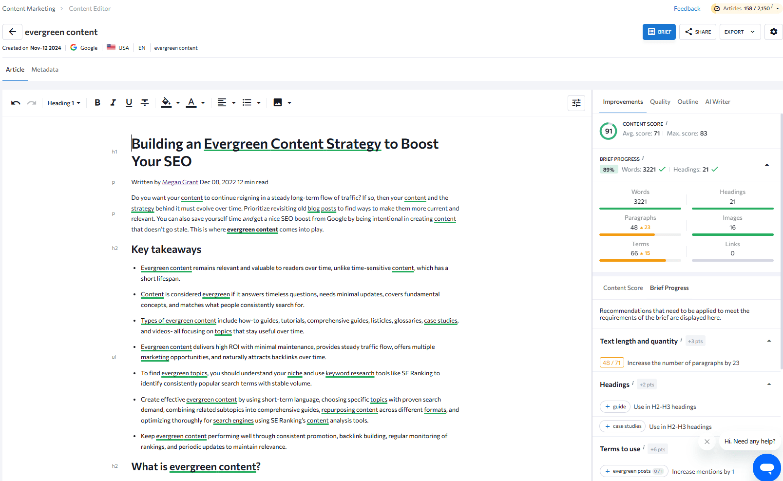Underline the selected text
The width and height of the screenshot is (783, 481).
pyautogui.click(x=129, y=103)
